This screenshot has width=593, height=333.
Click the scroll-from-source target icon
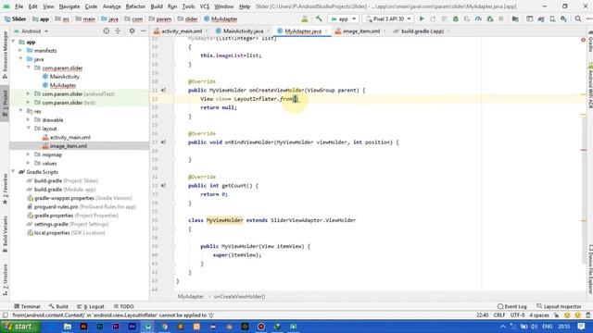click(x=107, y=31)
